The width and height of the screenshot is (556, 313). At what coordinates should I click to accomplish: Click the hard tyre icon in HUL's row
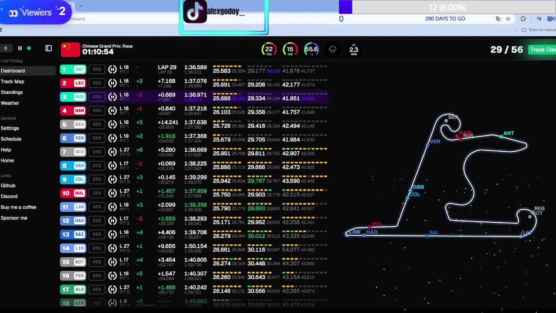[x=113, y=193]
